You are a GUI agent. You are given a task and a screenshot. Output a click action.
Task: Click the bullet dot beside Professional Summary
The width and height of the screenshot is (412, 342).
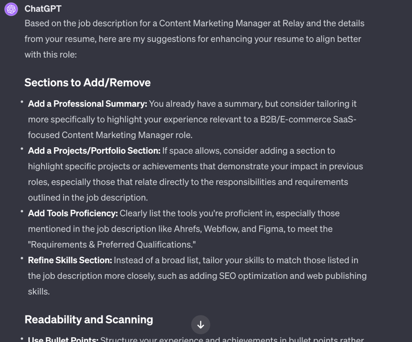tap(22, 103)
